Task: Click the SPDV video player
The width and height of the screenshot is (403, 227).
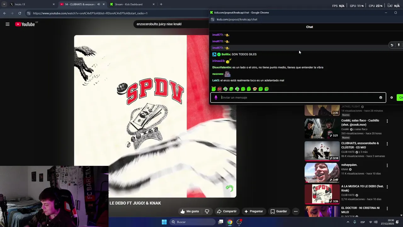Action: click(x=155, y=116)
